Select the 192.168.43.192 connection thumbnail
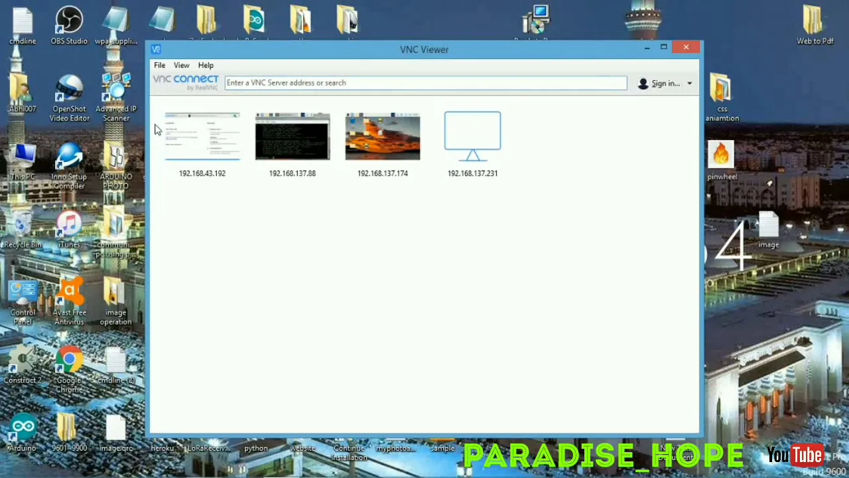849x478 pixels. [202, 137]
